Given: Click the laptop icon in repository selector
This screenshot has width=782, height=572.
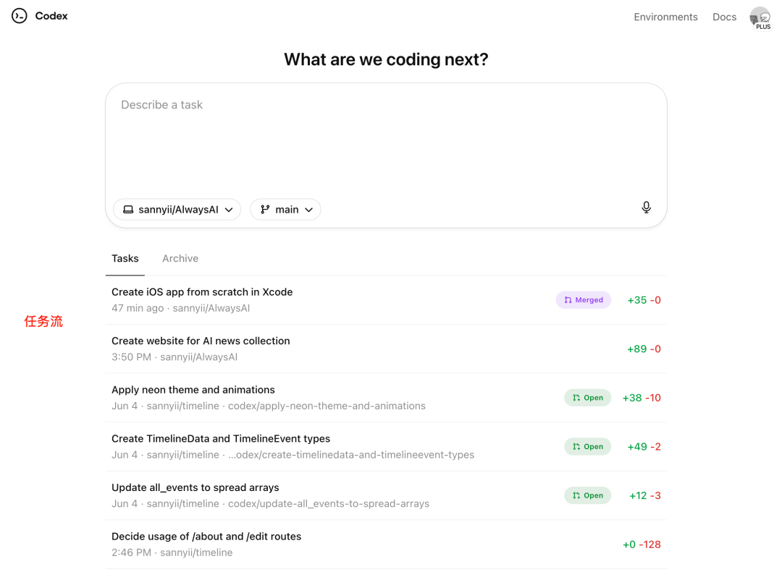Looking at the screenshot, I should point(128,210).
